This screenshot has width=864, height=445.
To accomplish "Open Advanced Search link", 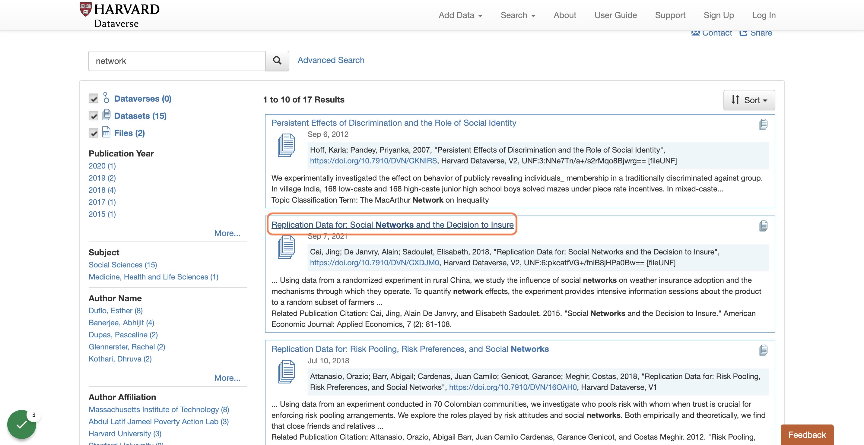I will pyautogui.click(x=331, y=60).
